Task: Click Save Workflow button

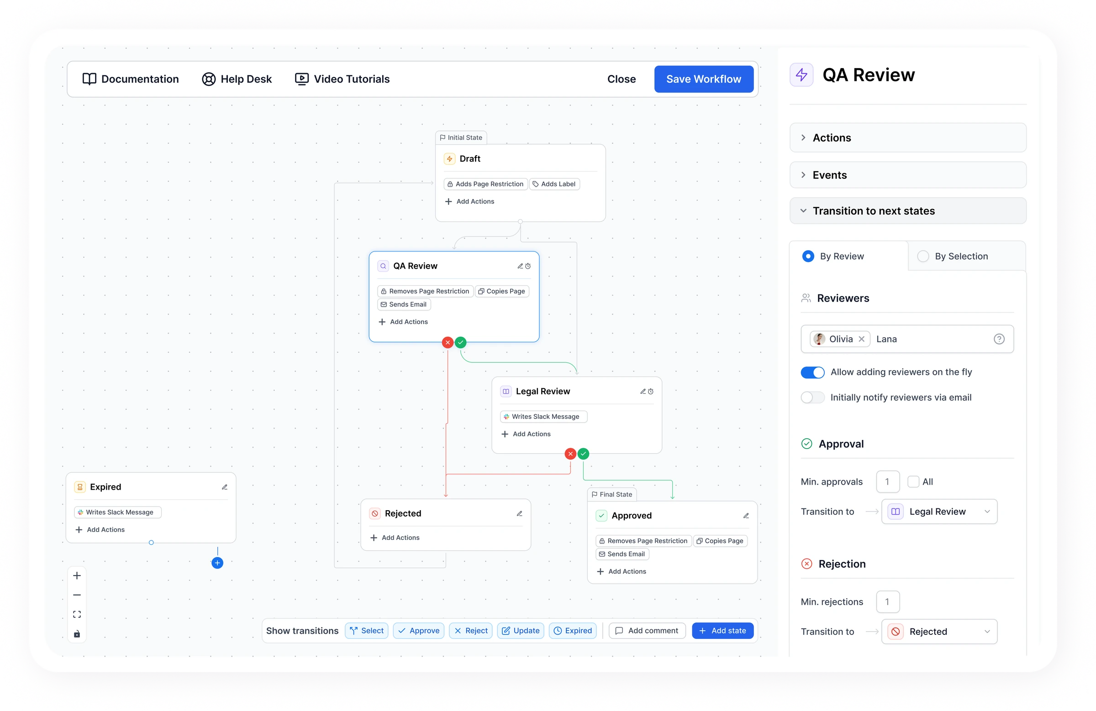Action: (x=704, y=79)
